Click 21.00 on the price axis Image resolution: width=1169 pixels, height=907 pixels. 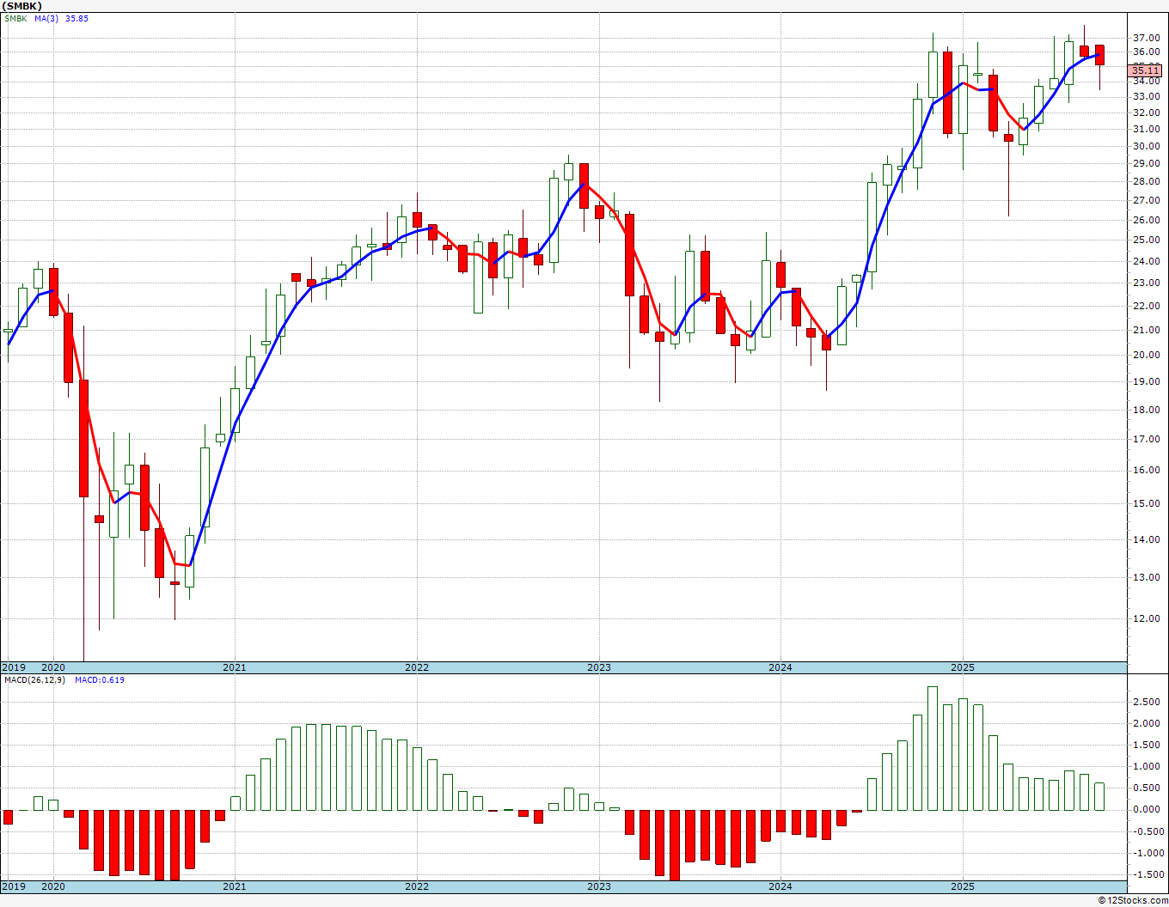(1147, 330)
